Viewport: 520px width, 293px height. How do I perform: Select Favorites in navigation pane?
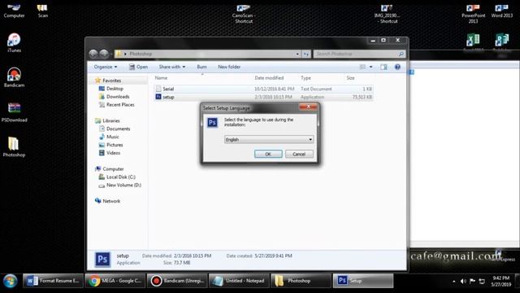point(111,81)
